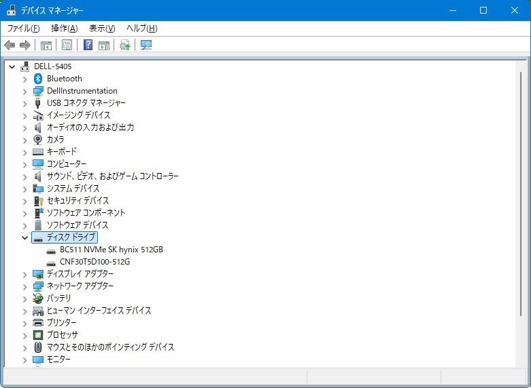Image resolution: width=531 pixels, height=388 pixels.
Task: Open the ヘルプ(H) menu
Action: 142,28
